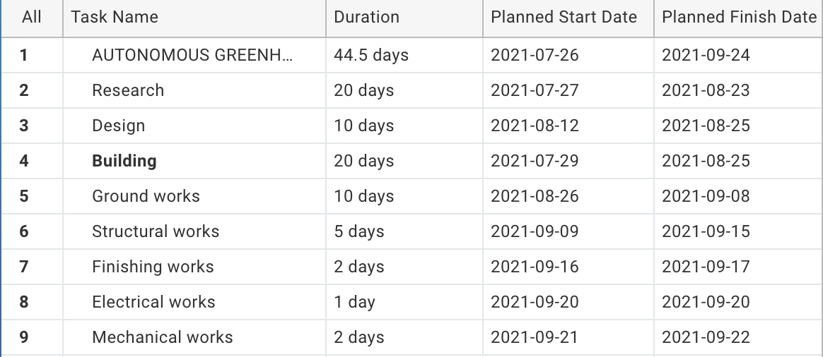Click the Design task name cell

119,126
